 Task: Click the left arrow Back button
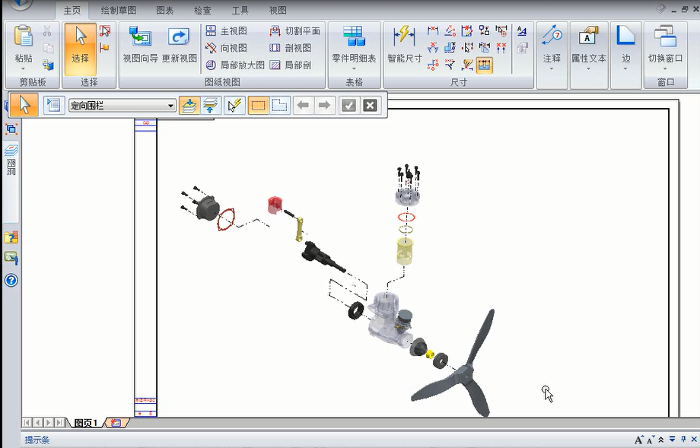(303, 105)
